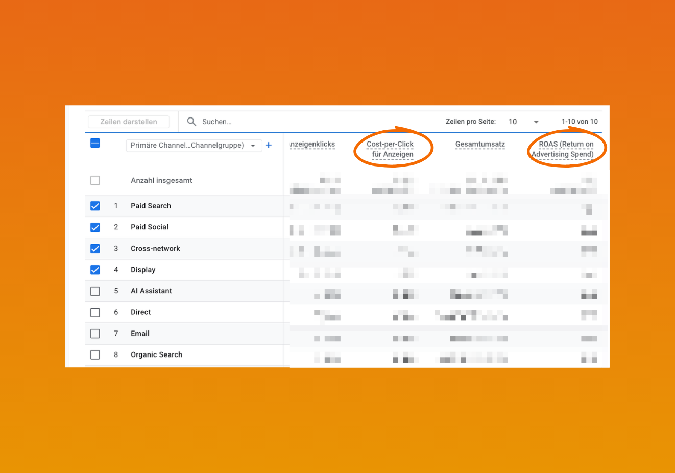Select the Paid Search row label

(151, 206)
